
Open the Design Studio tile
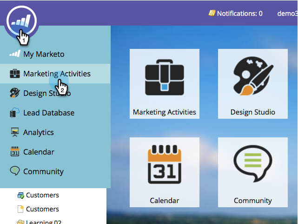pos(253,84)
